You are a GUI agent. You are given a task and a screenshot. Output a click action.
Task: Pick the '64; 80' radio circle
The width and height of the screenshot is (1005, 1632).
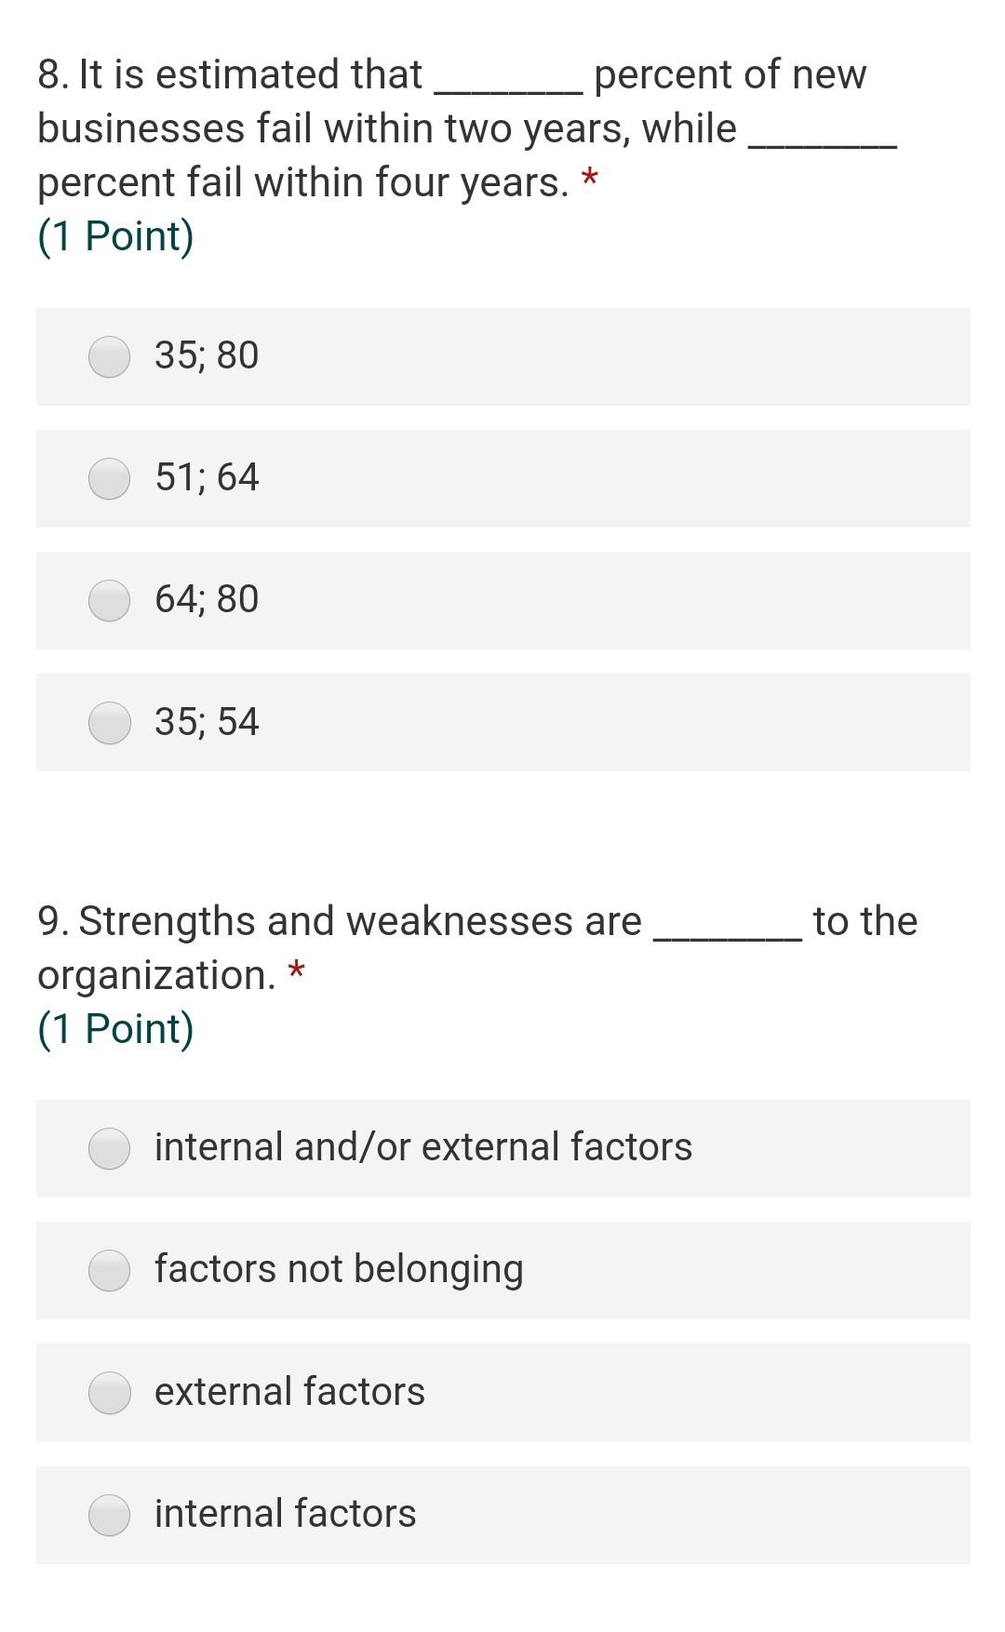(110, 601)
